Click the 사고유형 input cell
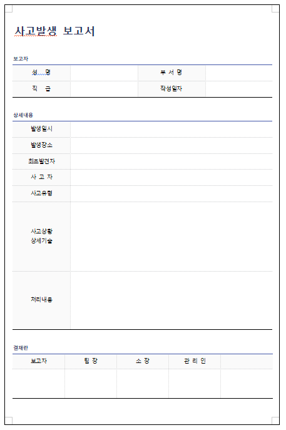Screen dimensions: 286x430 pos(171,193)
